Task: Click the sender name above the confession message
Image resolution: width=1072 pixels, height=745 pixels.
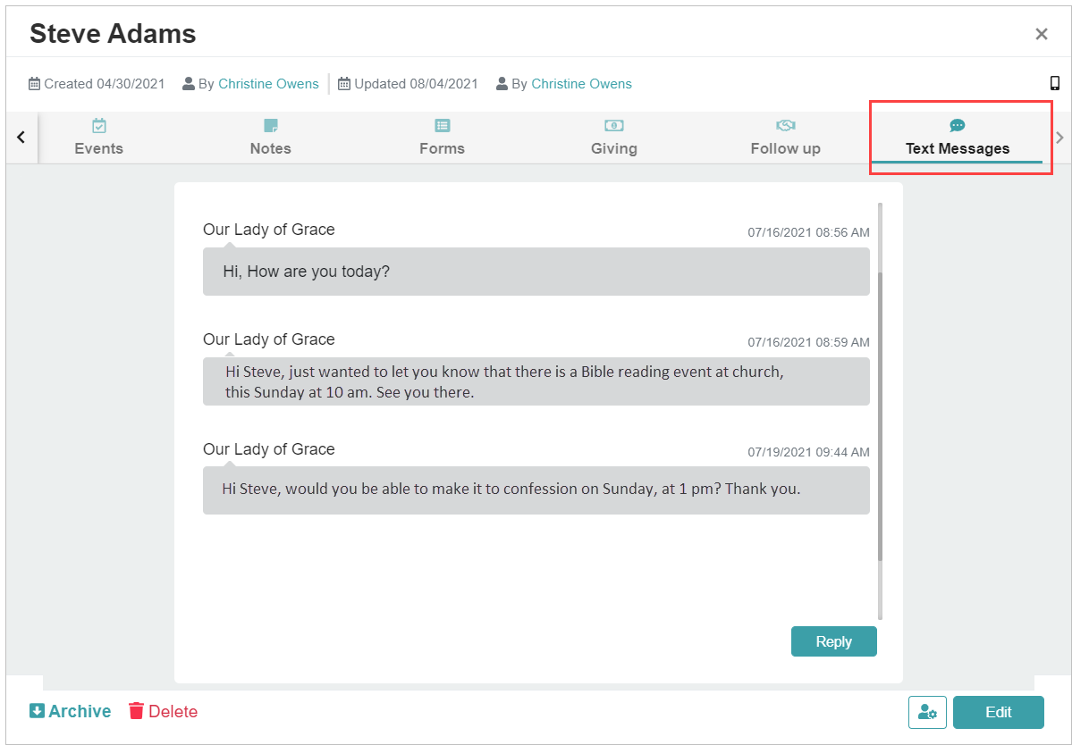Action: (269, 449)
